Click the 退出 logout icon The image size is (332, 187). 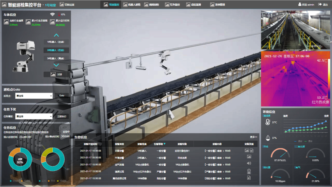click(320, 5)
